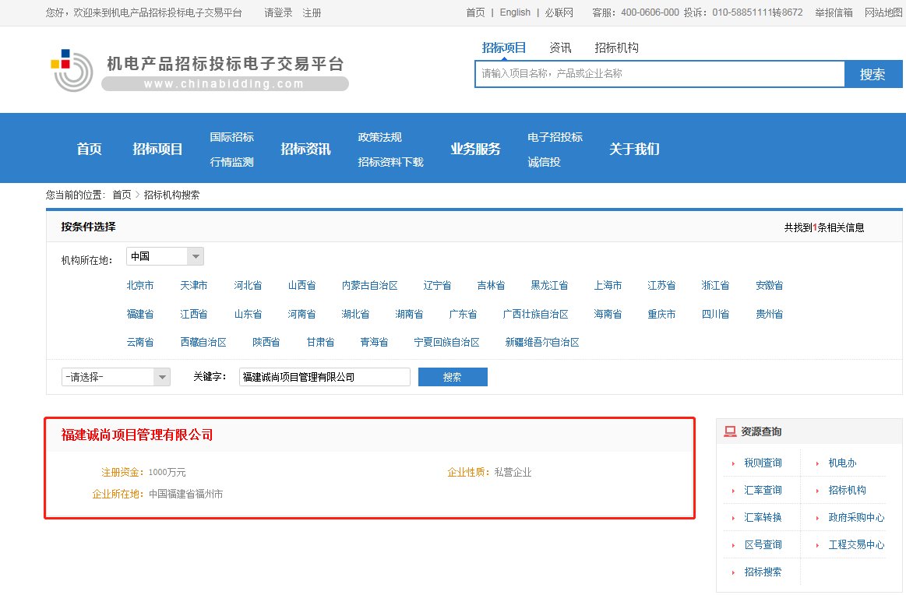Viewport: 906px width, 595px height.
Task: Open 汇率查询 resource link
Action: 763,490
